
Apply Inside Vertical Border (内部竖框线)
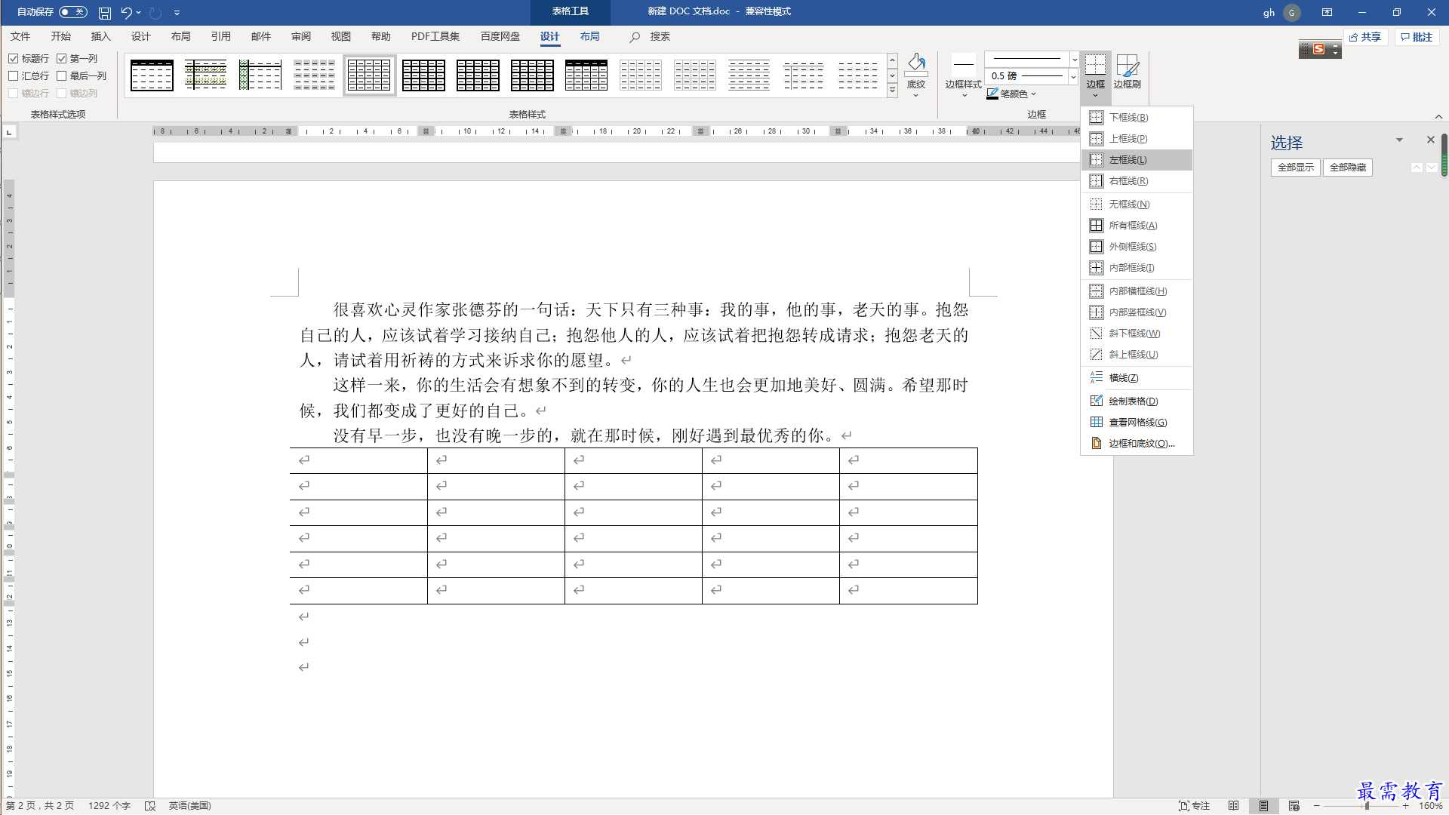[1137, 312]
